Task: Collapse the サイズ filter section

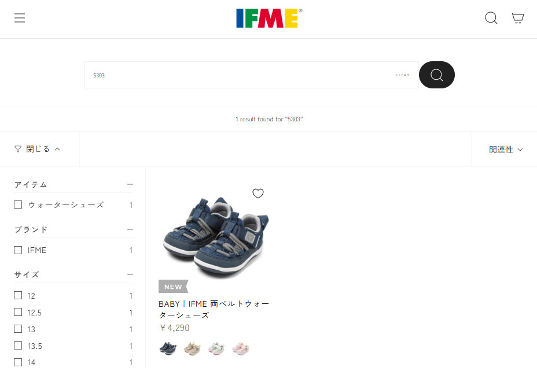Action: coord(130,274)
